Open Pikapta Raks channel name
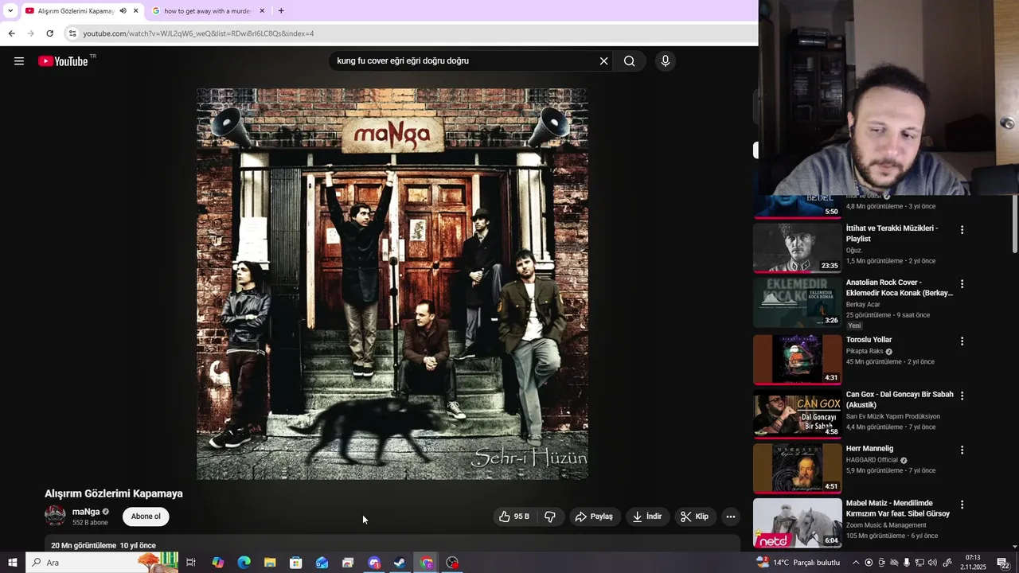1019x573 pixels. click(864, 351)
